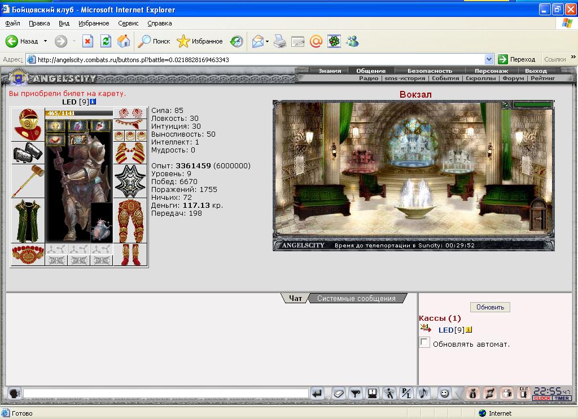Toggle the TIMER display mode
This screenshot has width=578, height=419.
(x=562, y=398)
